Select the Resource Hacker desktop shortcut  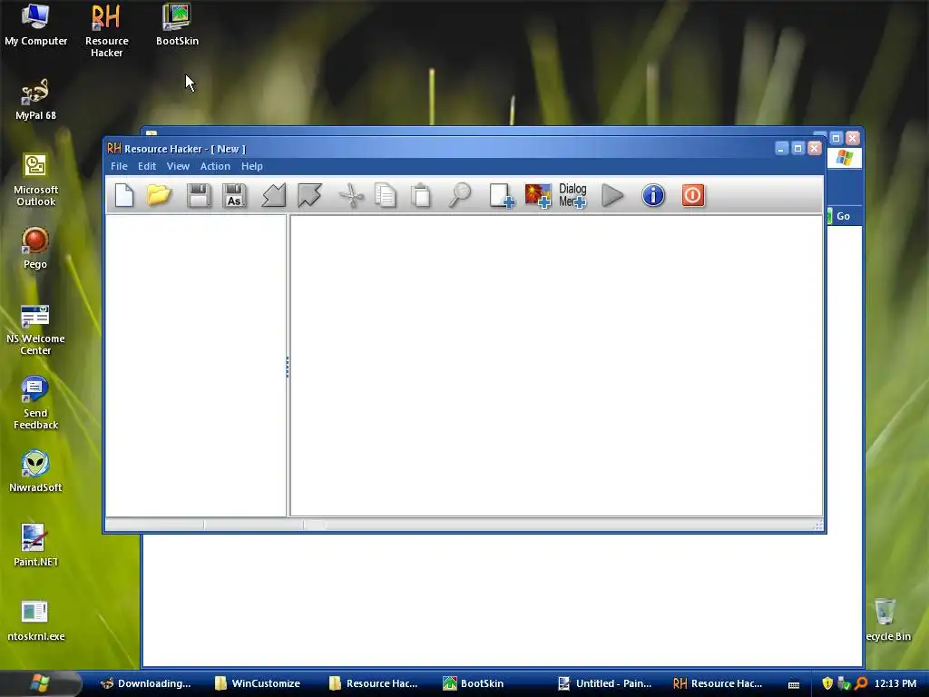pyautogui.click(x=107, y=31)
